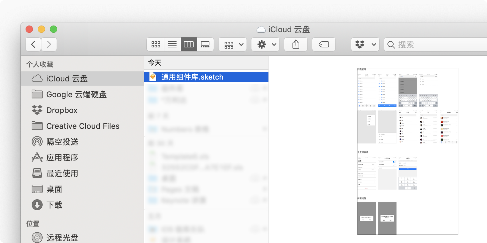Click the Share icon button
The height and width of the screenshot is (243, 487).
point(296,45)
